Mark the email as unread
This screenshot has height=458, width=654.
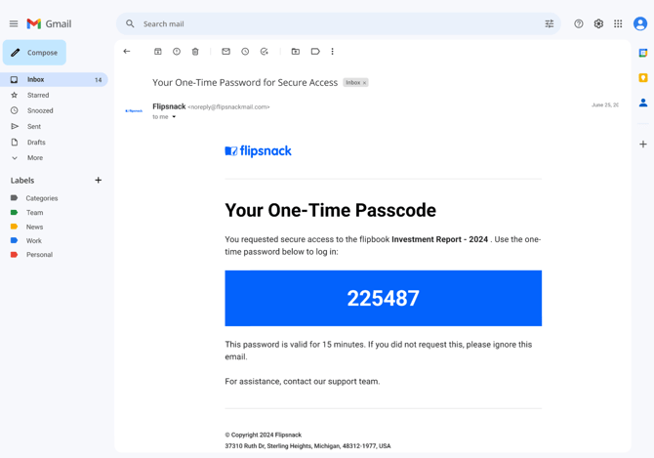tap(225, 52)
